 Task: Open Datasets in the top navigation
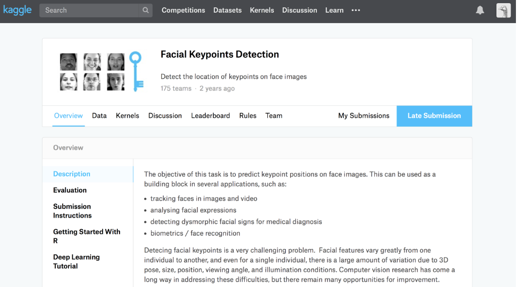tap(227, 11)
